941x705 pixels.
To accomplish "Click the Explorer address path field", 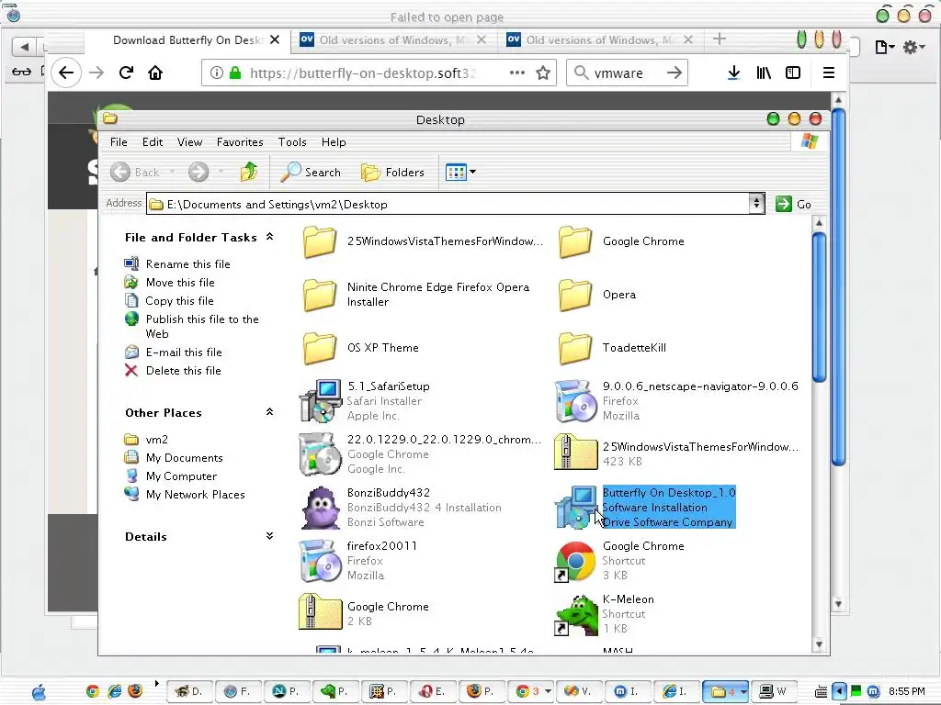I will [x=448, y=204].
